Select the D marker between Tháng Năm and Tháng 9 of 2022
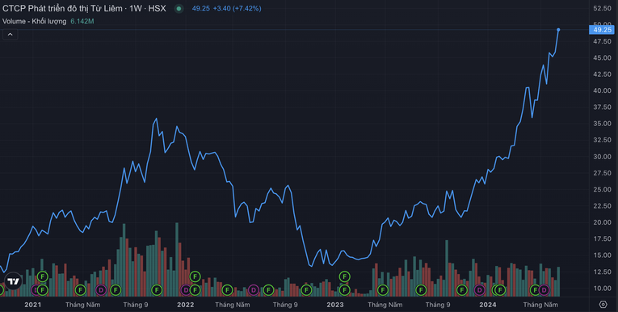This screenshot has width=618, height=312. click(x=253, y=290)
